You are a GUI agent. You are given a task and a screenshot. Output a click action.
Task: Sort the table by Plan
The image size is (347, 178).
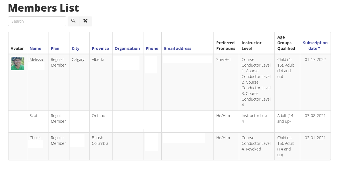pyautogui.click(x=55, y=48)
